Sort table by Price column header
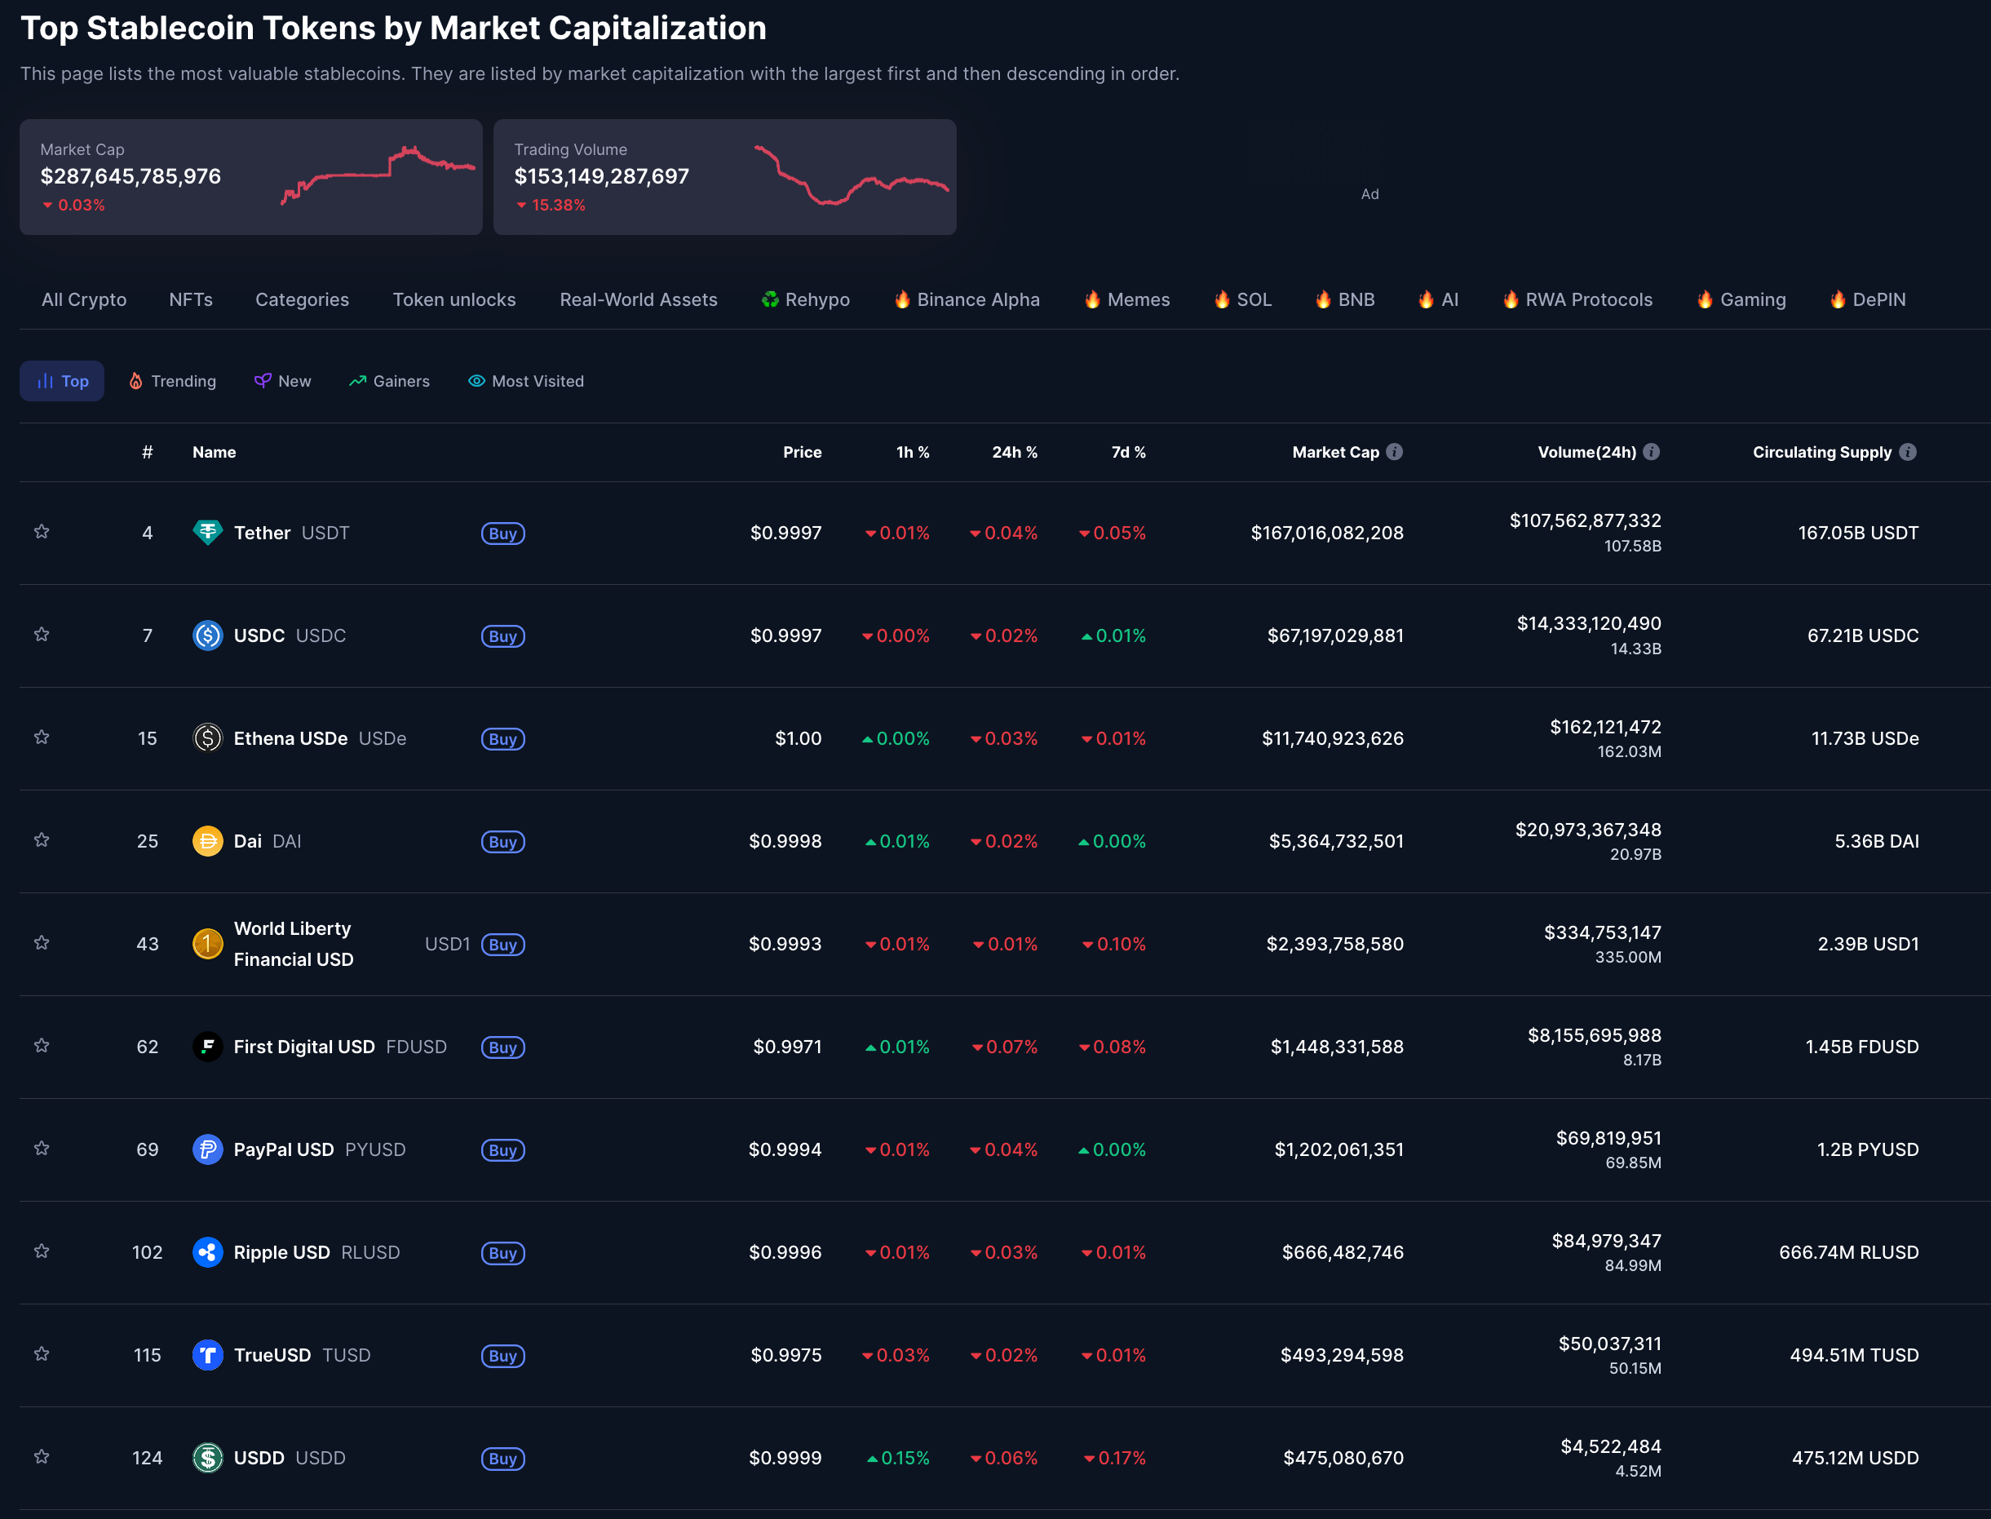This screenshot has width=1991, height=1519. (x=802, y=452)
